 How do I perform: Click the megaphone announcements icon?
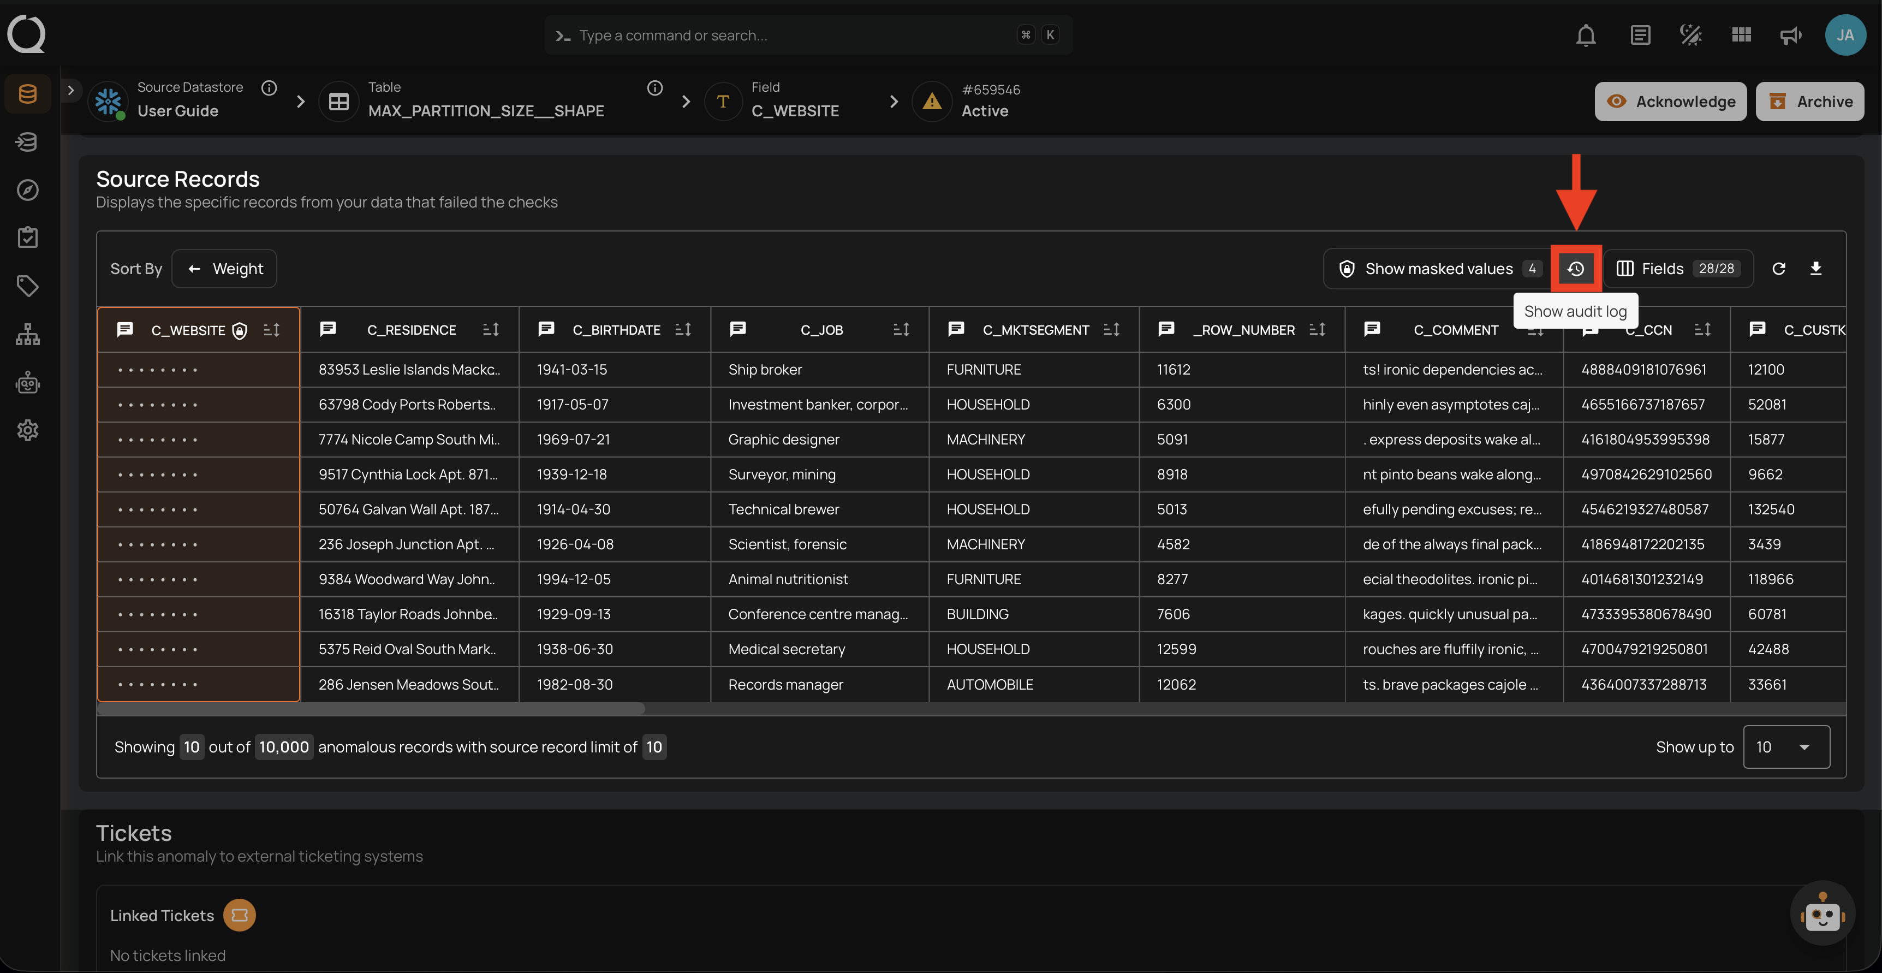[1790, 34]
